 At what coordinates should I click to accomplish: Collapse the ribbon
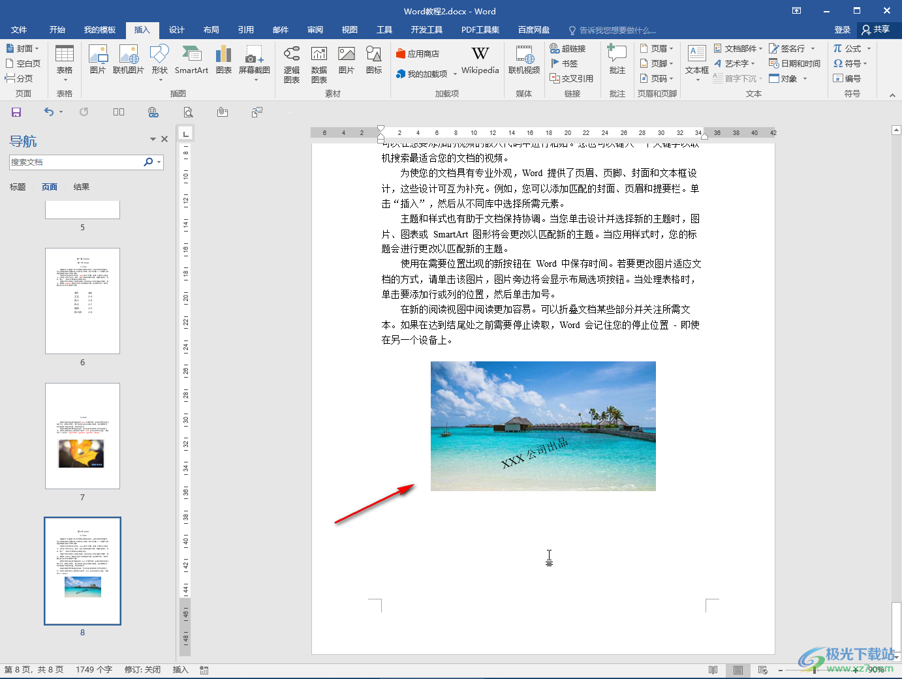click(x=892, y=95)
